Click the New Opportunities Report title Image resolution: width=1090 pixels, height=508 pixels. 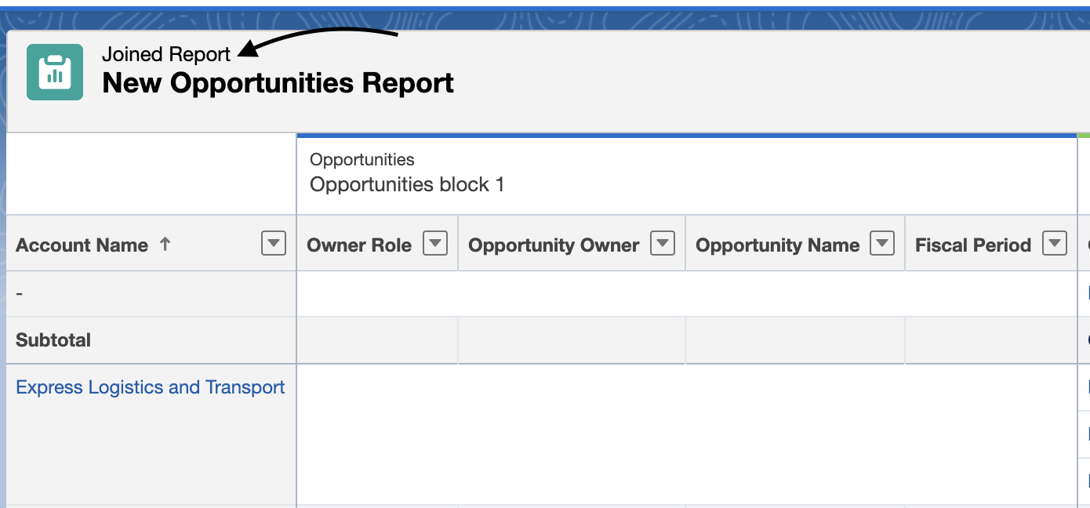click(278, 83)
